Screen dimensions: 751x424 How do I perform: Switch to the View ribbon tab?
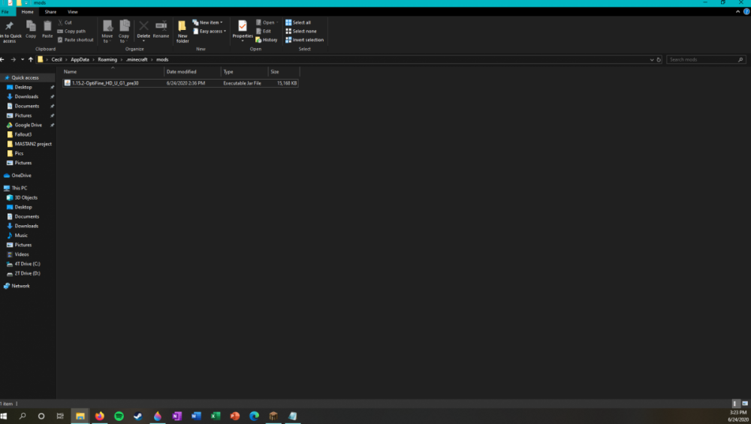[x=72, y=12]
